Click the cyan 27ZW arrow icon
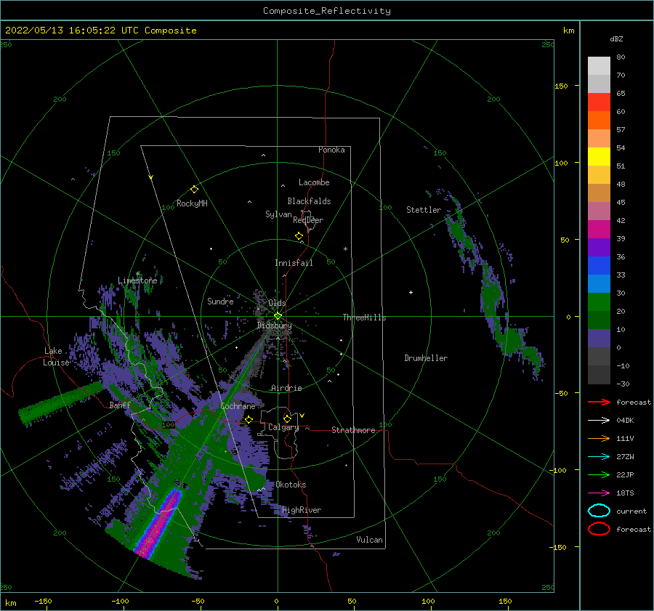The image size is (654, 611). point(599,457)
